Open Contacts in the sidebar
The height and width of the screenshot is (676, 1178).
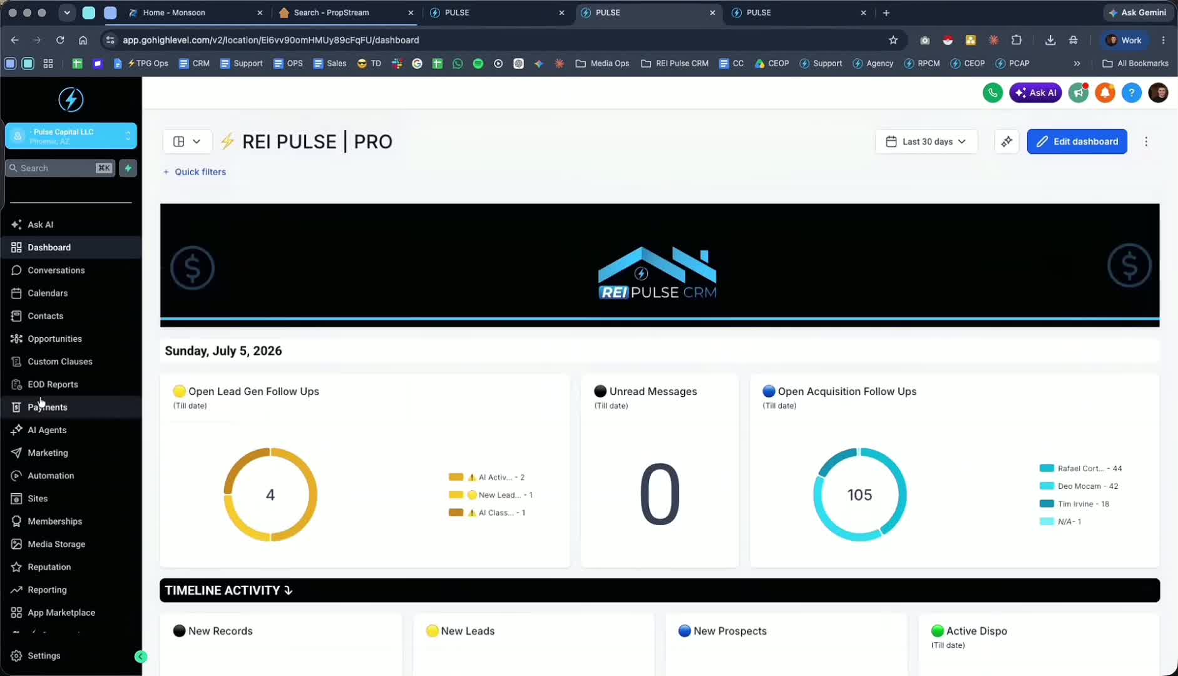tap(45, 316)
